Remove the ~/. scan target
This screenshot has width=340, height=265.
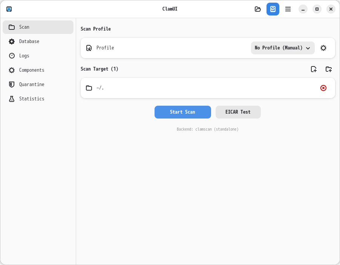323,88
